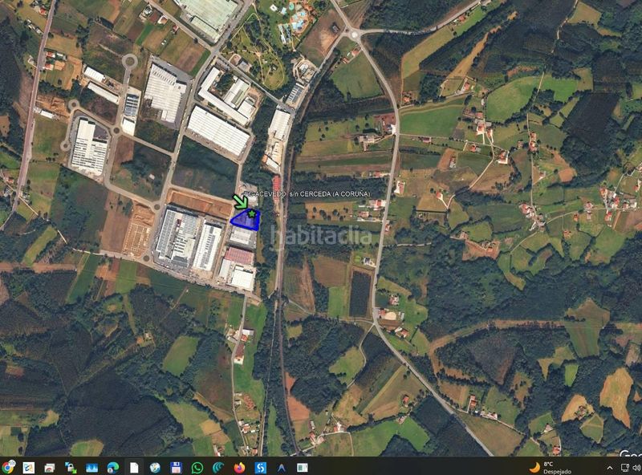Image resolution: width=642 pixels, height=475 pixels.
Task: Open the weather widget showing 8°C Despejado
Action: point(551,467)
